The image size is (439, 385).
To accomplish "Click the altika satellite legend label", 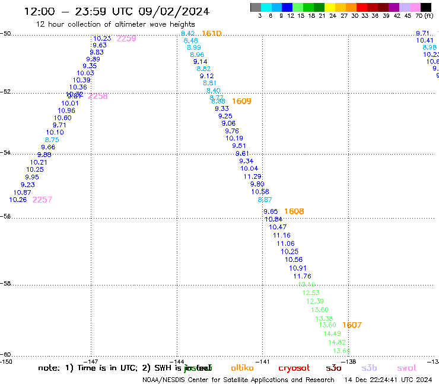I will [x=242, y=368].
